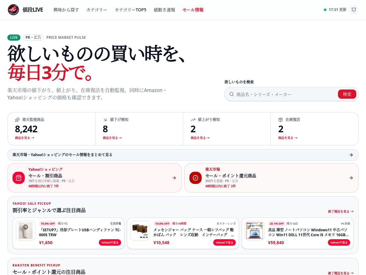Open the 楽天市場 セール・ポイント還元商品 card
This screenshot has width=366, height=275.
271,178
